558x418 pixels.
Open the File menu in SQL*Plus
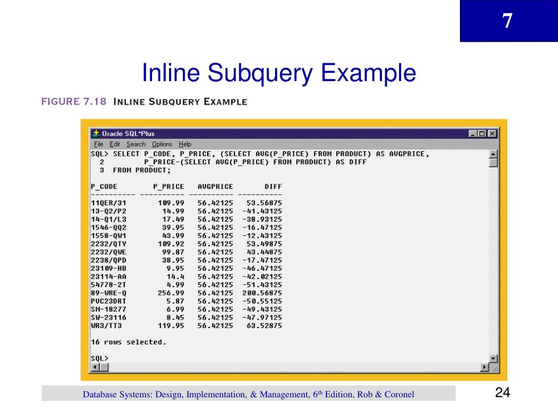99,144
